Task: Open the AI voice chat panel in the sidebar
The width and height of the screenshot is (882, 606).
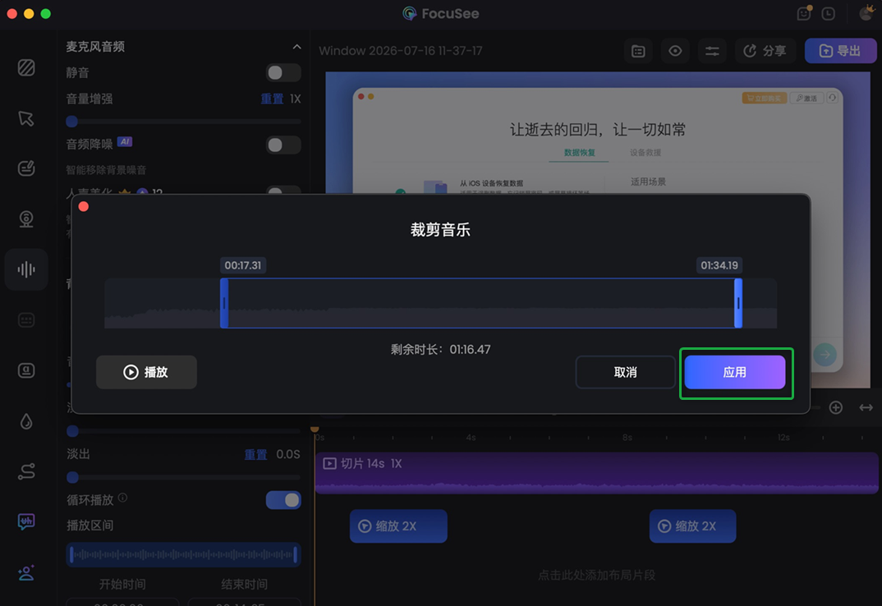Action: click(26, 522)
